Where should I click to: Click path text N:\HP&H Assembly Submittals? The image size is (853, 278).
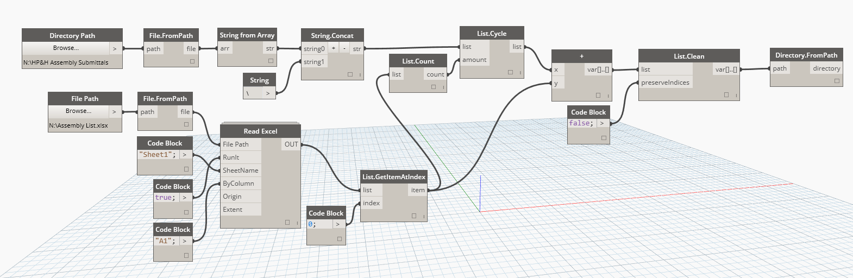(66, 63)
